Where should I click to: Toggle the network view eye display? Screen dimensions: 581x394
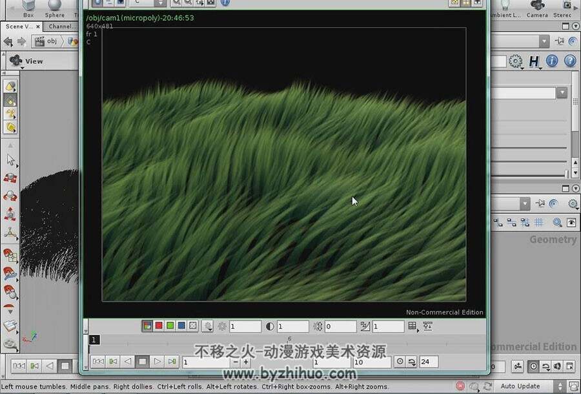click(x=571, y=222)
